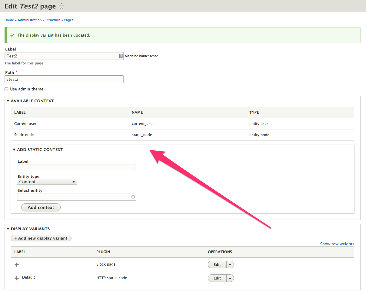Edit the Block page display variant
The image size is (366, 291).
point(217,265)
